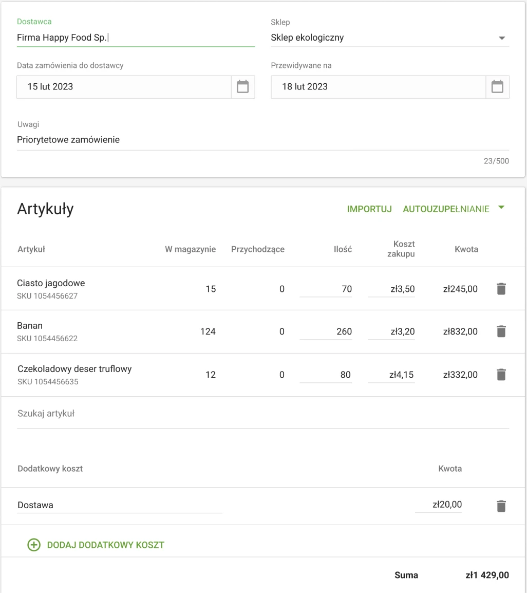Open calendar for expected delivery date
Image resolution: width=527 pixels, height=593 pixels.
[x=497, y=87]
